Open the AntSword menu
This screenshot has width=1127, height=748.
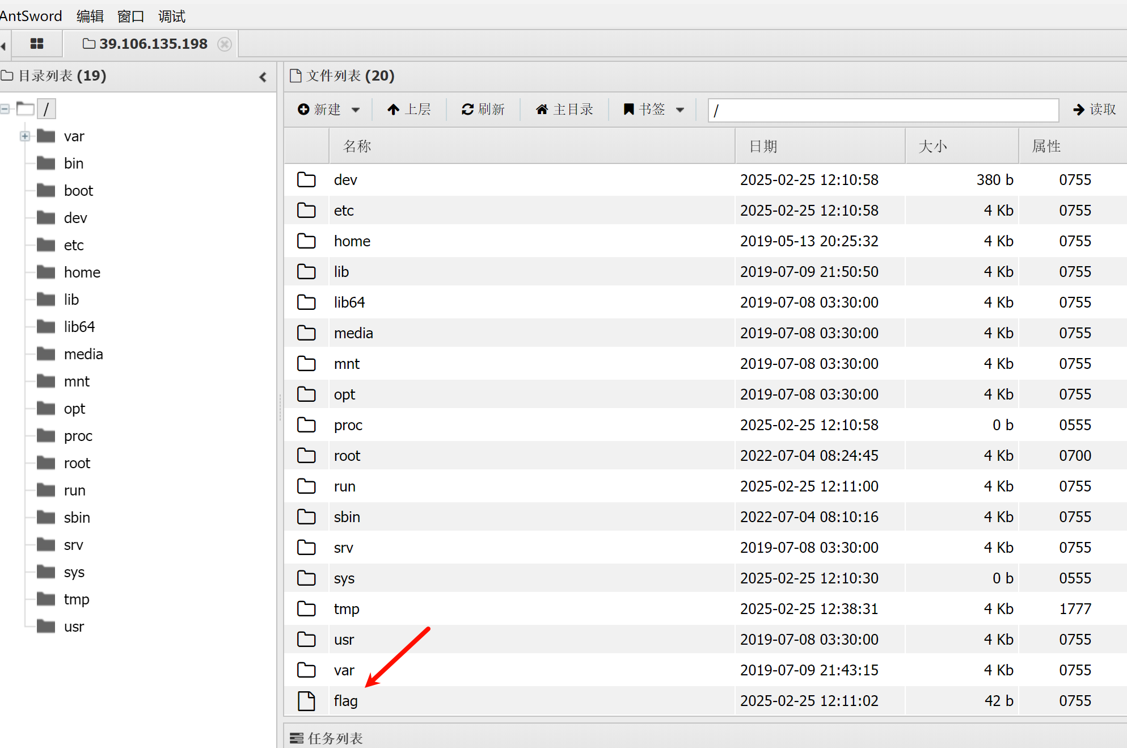point(31,16)
